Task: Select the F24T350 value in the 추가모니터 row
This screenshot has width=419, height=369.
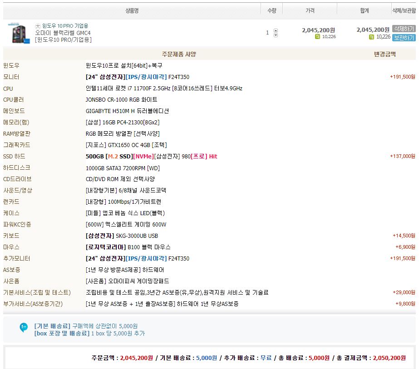Action: [x=179, y=259]
